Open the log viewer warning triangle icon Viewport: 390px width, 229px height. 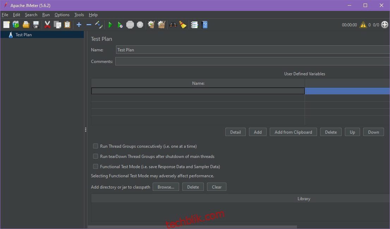(363, 25)
